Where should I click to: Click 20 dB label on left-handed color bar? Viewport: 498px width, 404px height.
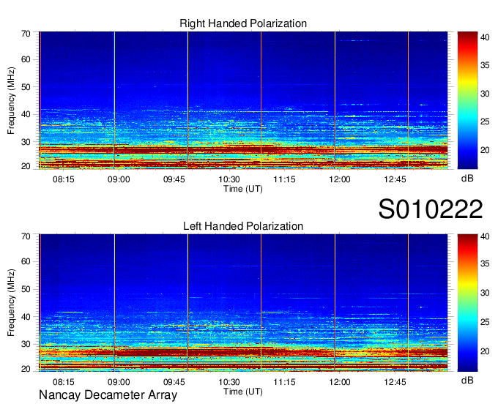coord(485,351)
